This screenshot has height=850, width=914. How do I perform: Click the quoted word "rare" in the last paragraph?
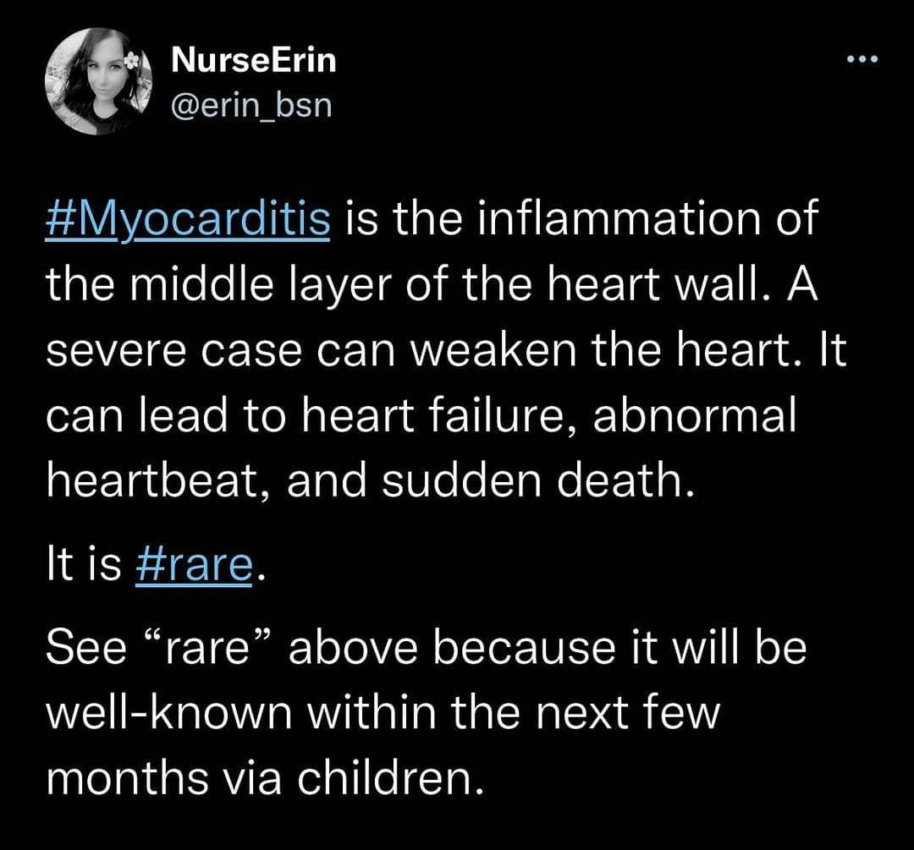point(207,647)
